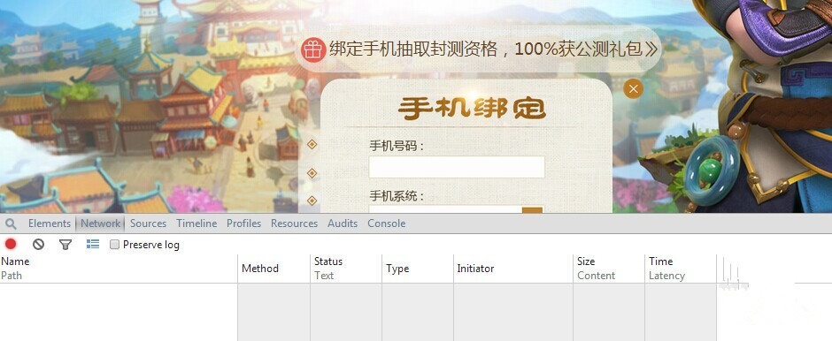Image resolution: width=832 pixels, height=341 pixels.
Task: Close the phone binding dialog with the orange X
Action: [x=633, y=89]
